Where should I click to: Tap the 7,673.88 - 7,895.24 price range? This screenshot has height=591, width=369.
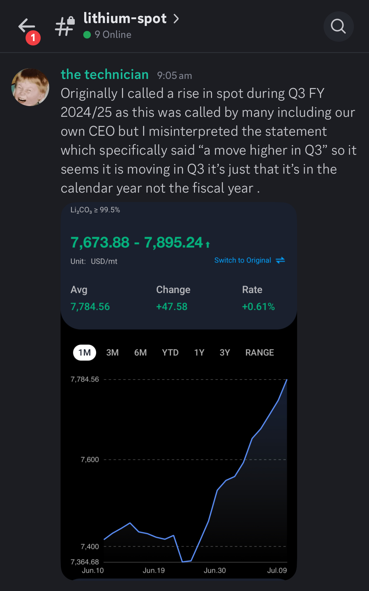137,243
